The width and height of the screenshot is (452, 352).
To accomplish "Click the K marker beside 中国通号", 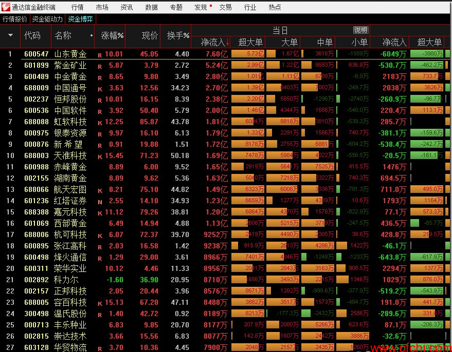I will coord(100,89).
